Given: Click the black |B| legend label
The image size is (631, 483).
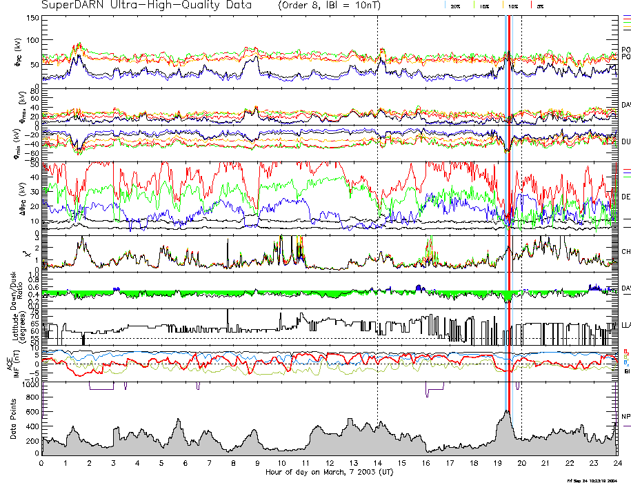Looking at the screenshot, I should [x=627, y=371].
